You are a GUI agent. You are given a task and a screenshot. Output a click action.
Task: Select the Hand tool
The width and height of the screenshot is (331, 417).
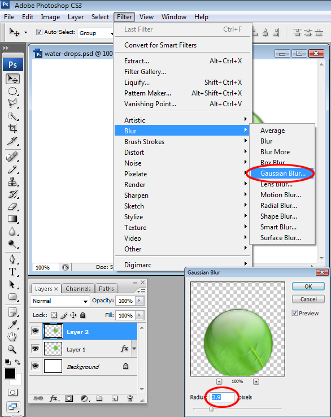pyautogui.click(x=12, y=337)
